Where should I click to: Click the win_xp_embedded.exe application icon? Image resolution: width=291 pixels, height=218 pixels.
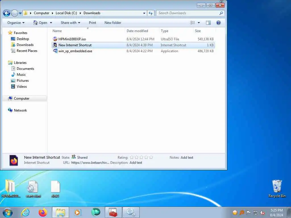[55, 51]
